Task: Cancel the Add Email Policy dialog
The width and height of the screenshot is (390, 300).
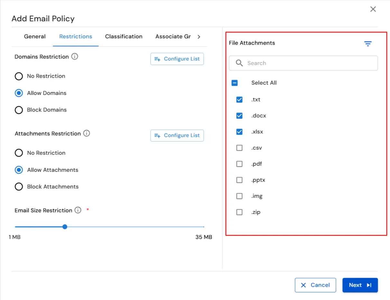Action: click(x=315, y=285)
